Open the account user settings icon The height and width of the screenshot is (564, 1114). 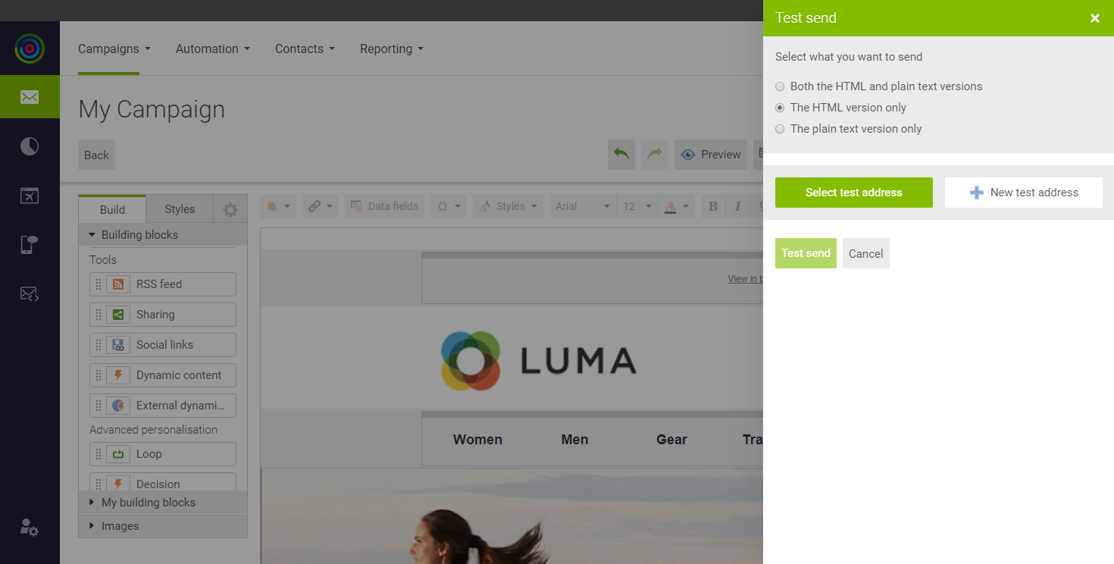pyautogui.click(x=30, y=528)
